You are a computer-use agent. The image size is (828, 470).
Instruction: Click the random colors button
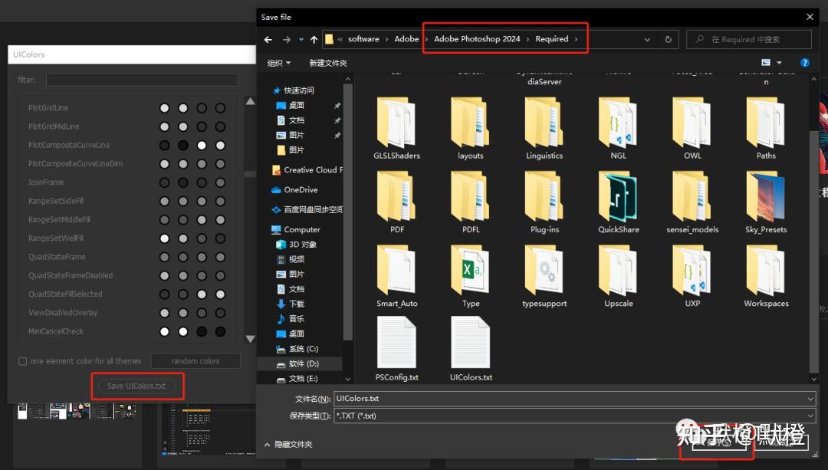(195, 360)
